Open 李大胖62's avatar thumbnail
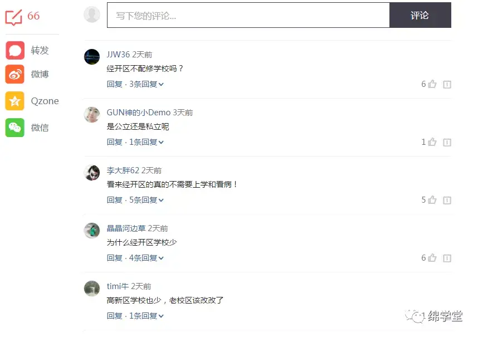Image resolution: width=478 pixels, height=337 pixels. pos(92,173)
